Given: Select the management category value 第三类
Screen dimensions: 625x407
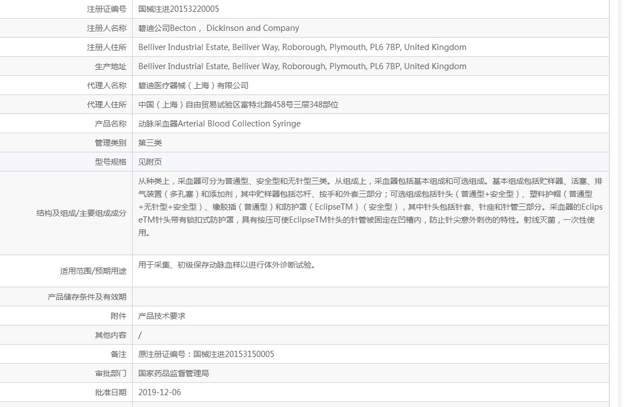Looking at the screenshot, I should [x=150, y=143].
